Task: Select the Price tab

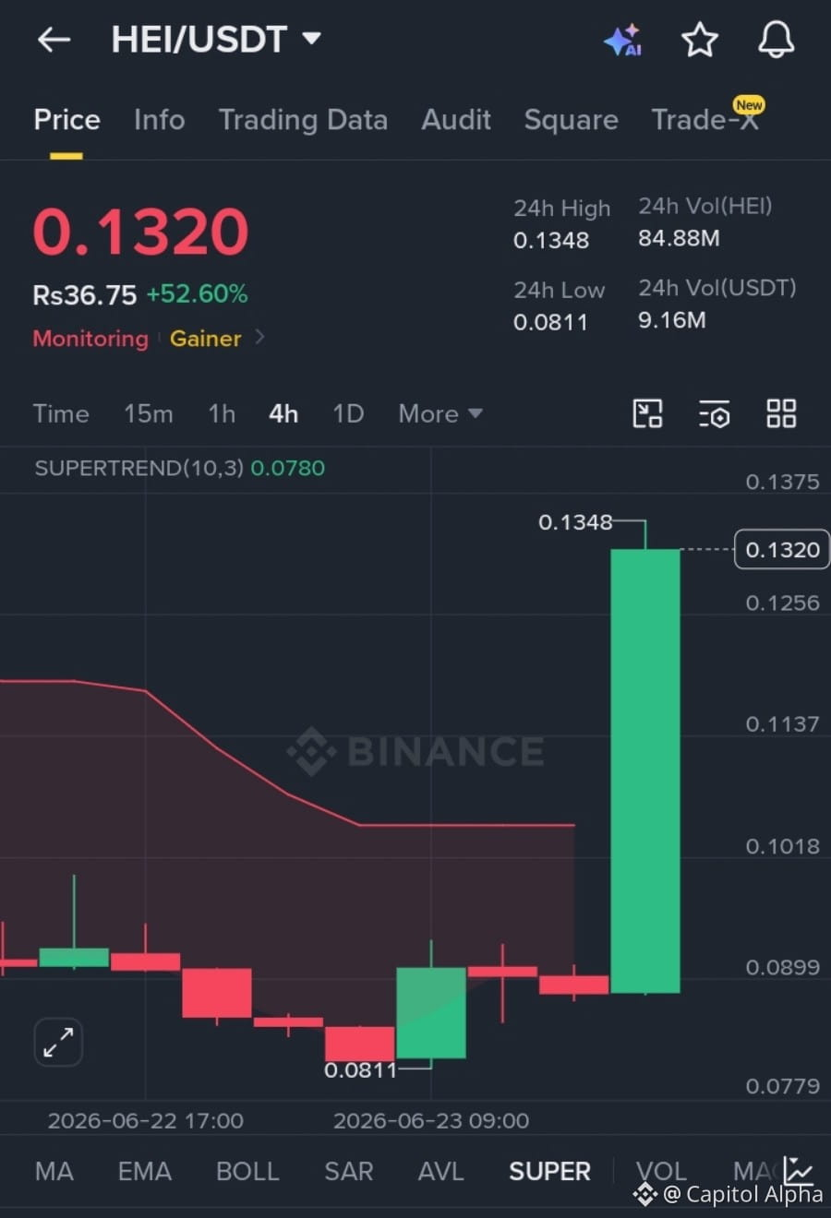Action: tap(66, 120)
